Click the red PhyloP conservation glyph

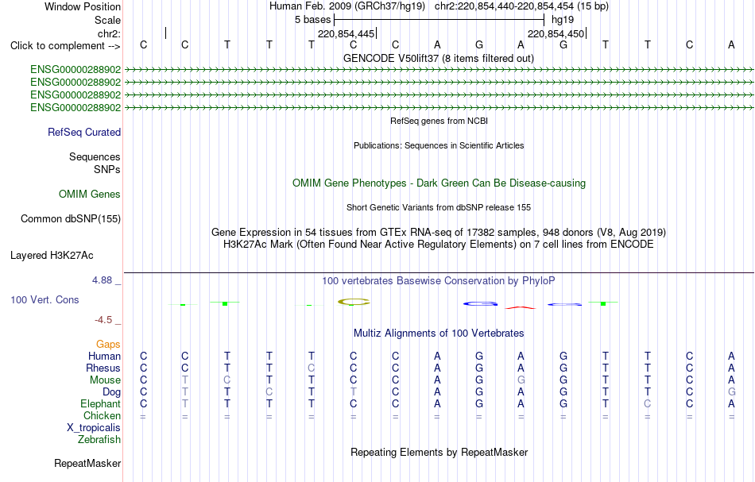coord(521,307)
